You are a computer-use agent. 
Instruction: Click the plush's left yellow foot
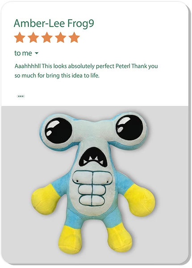coord(69,239)
